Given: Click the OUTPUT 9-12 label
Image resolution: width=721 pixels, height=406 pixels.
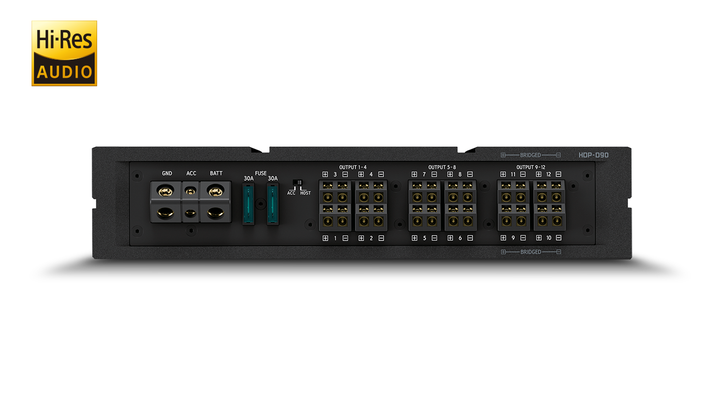Looking at the screenshot, I should (531, 167).
